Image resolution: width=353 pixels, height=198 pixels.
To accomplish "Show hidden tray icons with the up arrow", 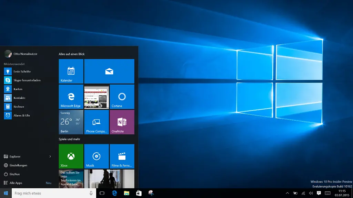I will pos(288,193).
